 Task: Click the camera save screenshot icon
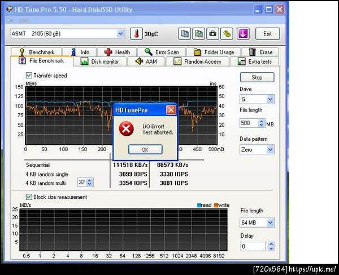(213, 34)
